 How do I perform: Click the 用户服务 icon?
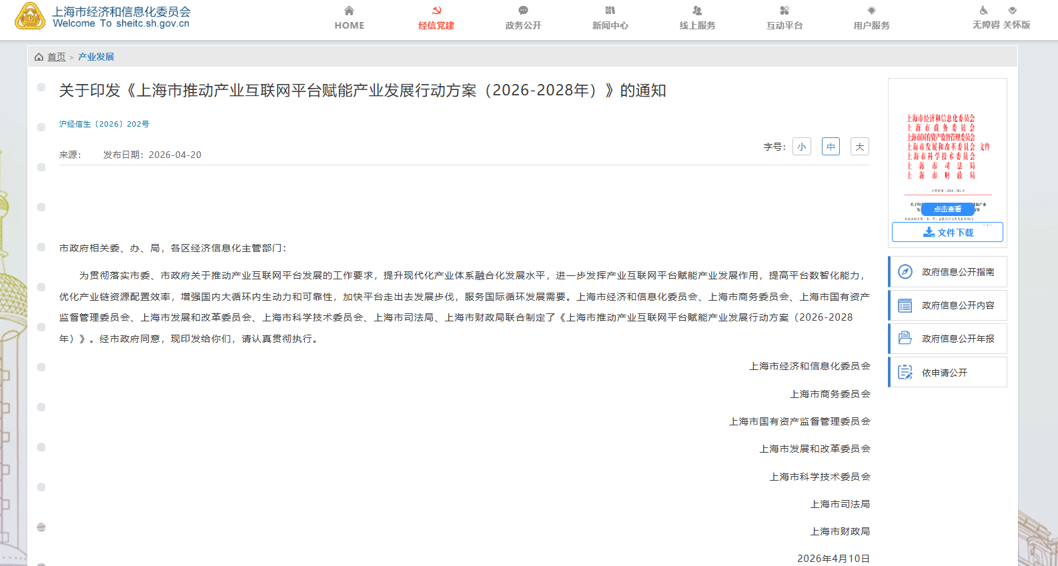coord(871,11)
